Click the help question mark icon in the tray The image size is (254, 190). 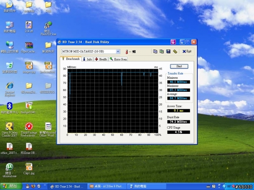[x=214, y=186]
